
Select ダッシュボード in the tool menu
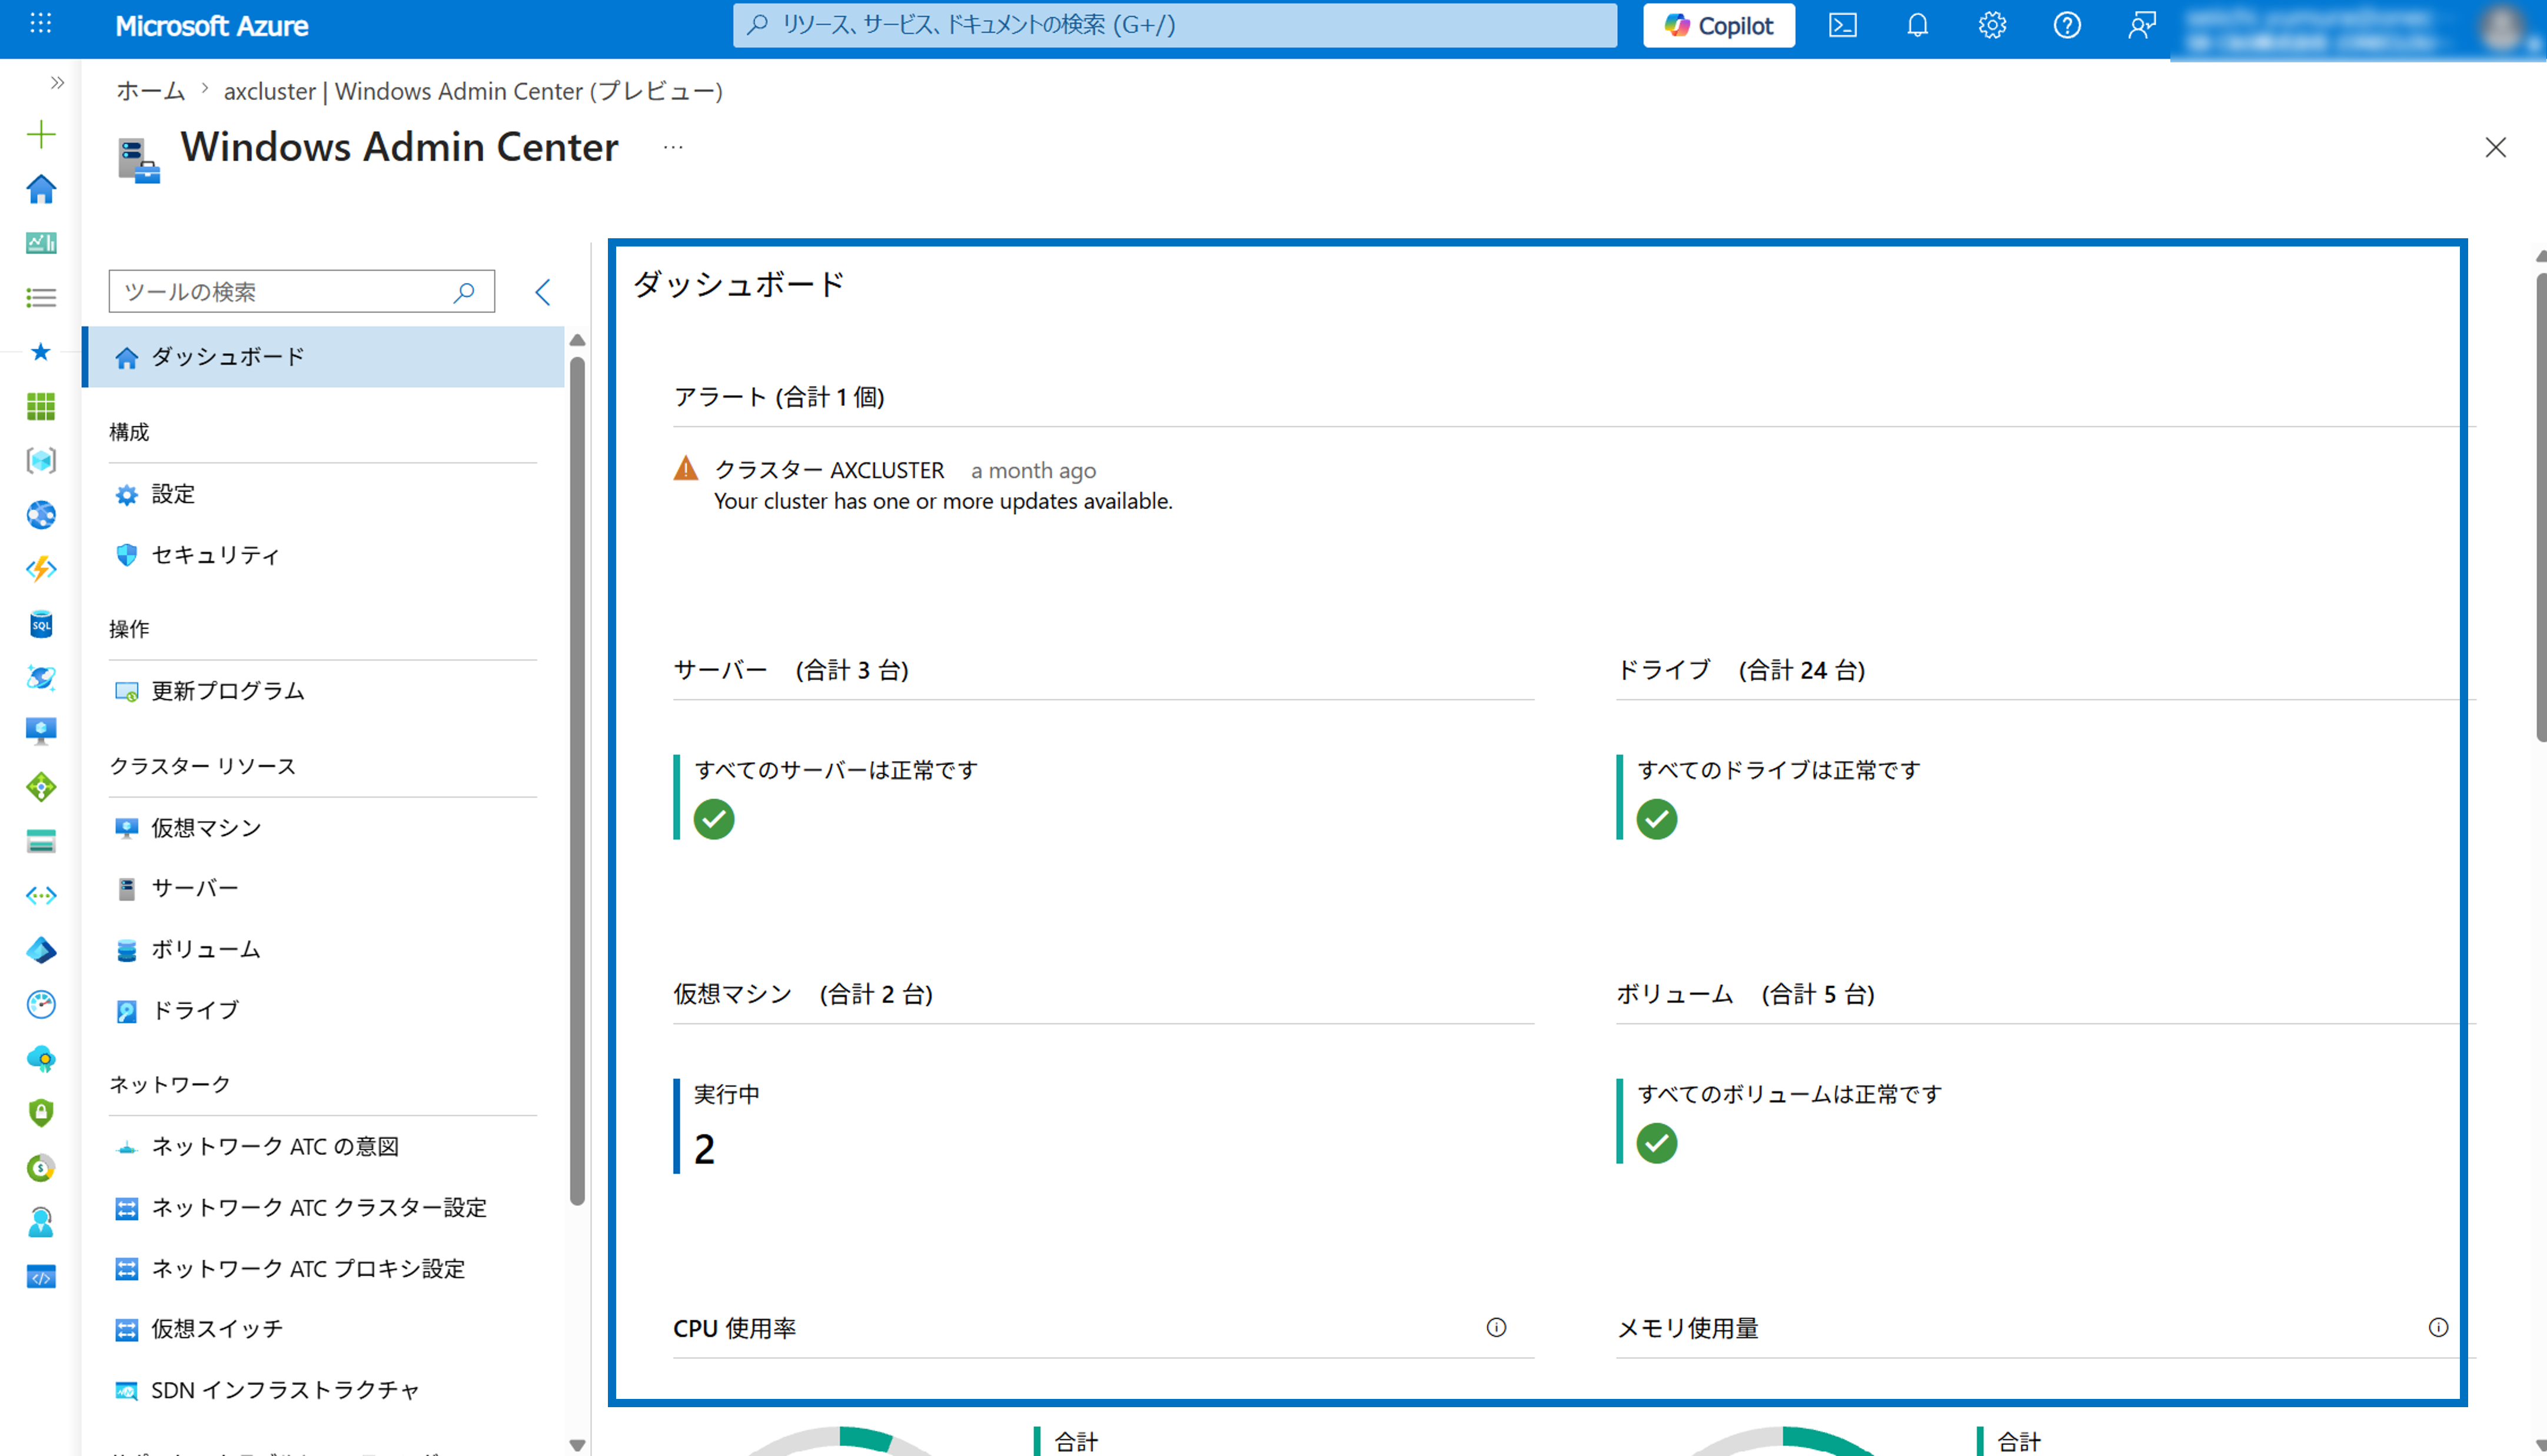point(323,357)
